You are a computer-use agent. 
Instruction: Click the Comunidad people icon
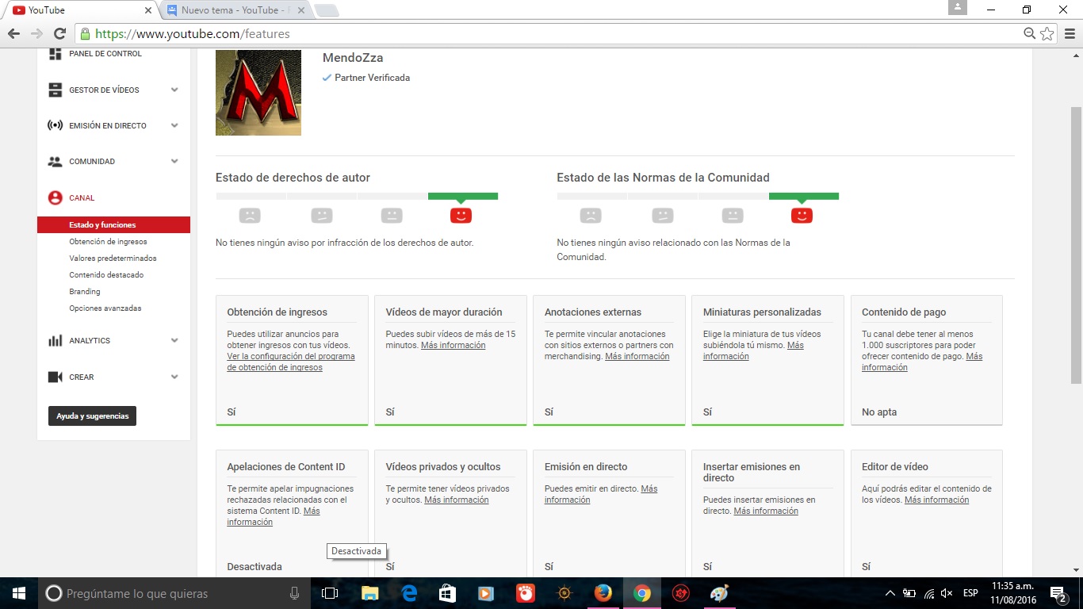tap(55, 161)
